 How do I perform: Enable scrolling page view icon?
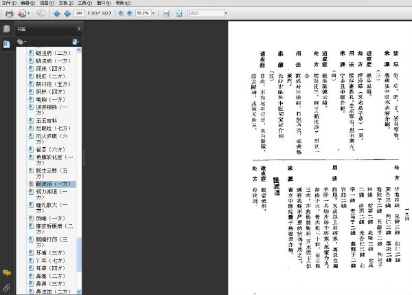point(166,13)
